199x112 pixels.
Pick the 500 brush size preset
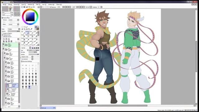(29, 87)
